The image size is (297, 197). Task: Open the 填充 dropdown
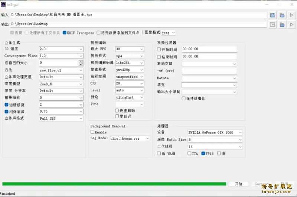(x=209, y=85)
